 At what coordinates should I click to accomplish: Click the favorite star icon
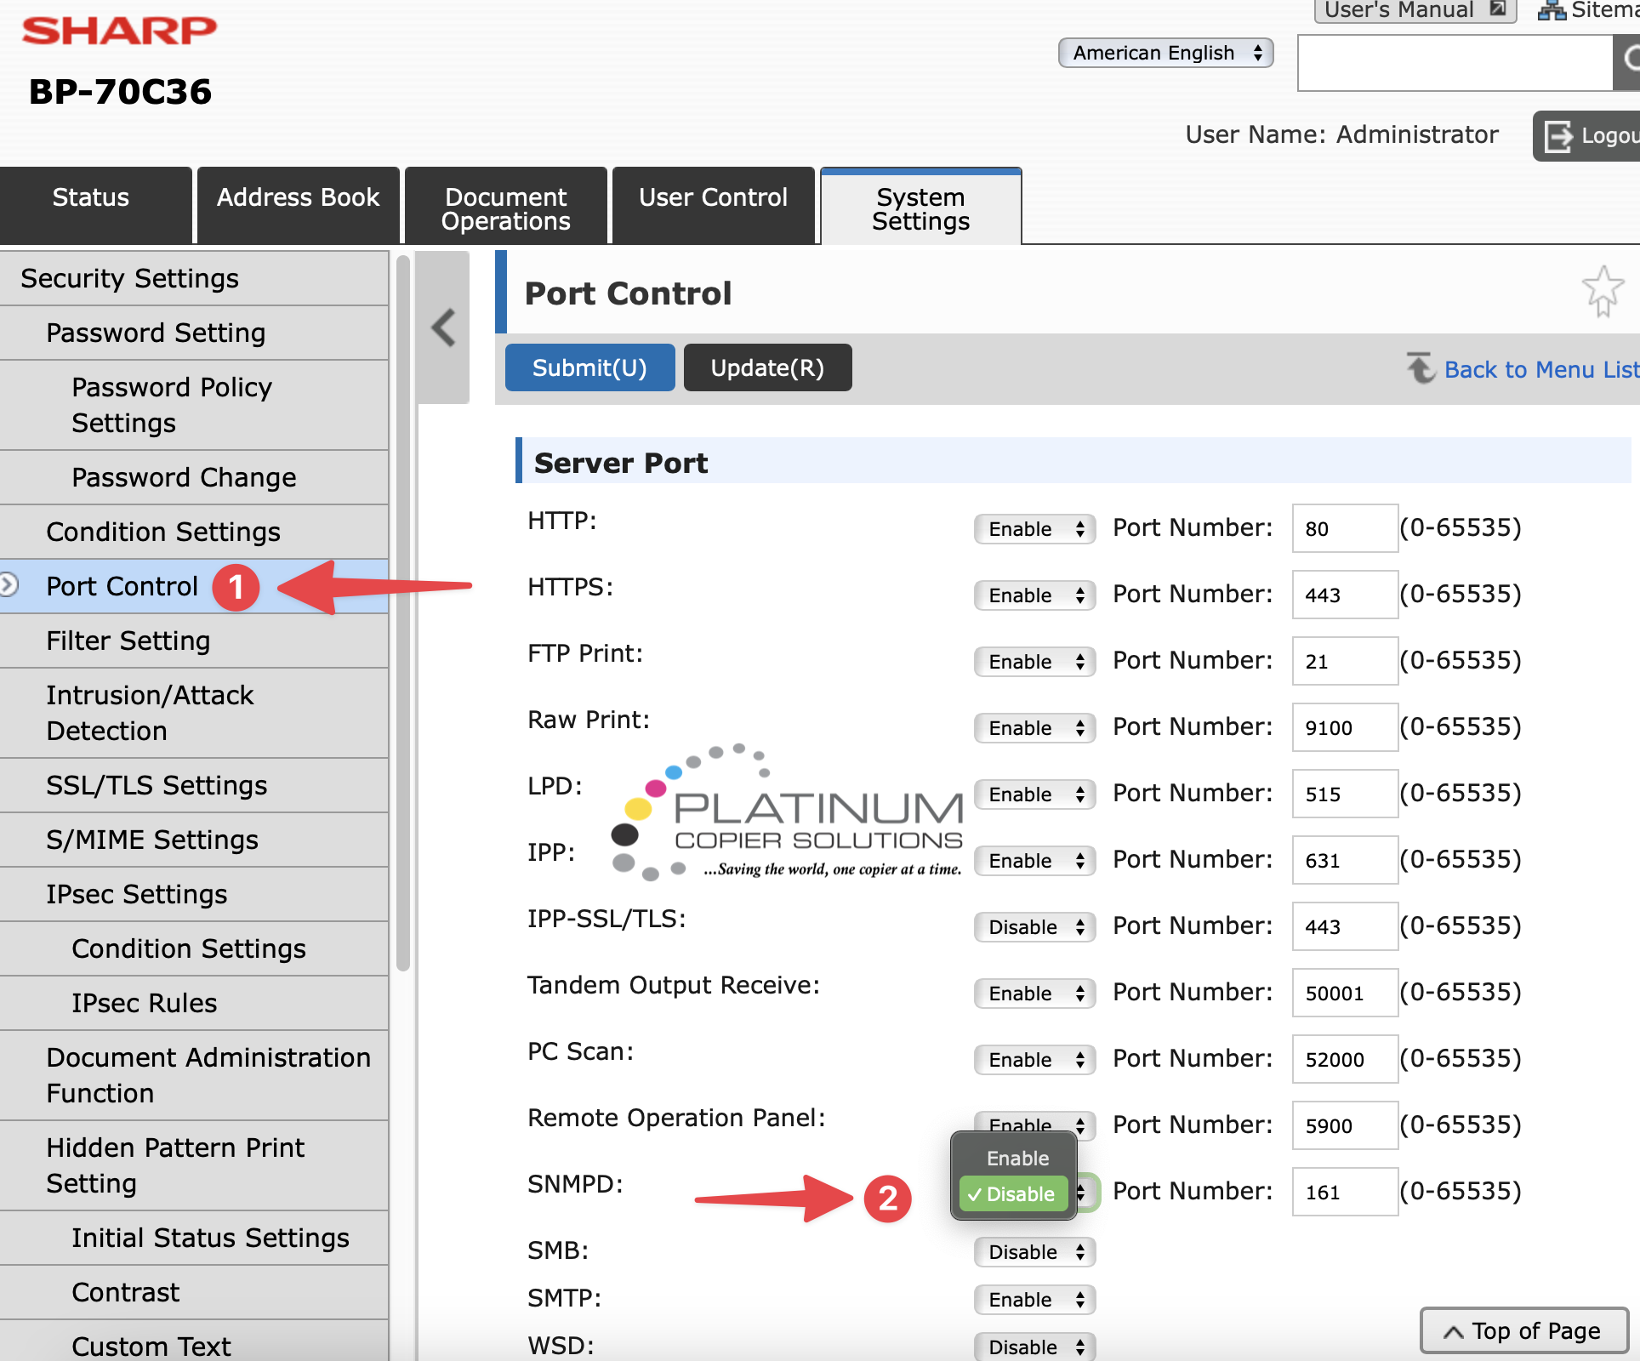(x=1603, y=291)
